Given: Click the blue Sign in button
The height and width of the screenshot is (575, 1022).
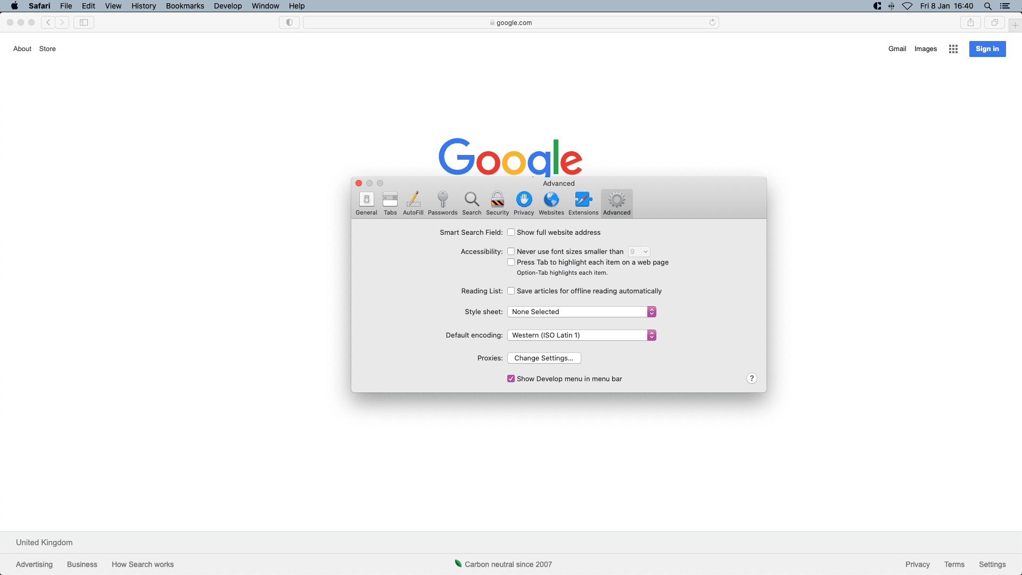Looking at the screenshot, I should pos(987,49).
